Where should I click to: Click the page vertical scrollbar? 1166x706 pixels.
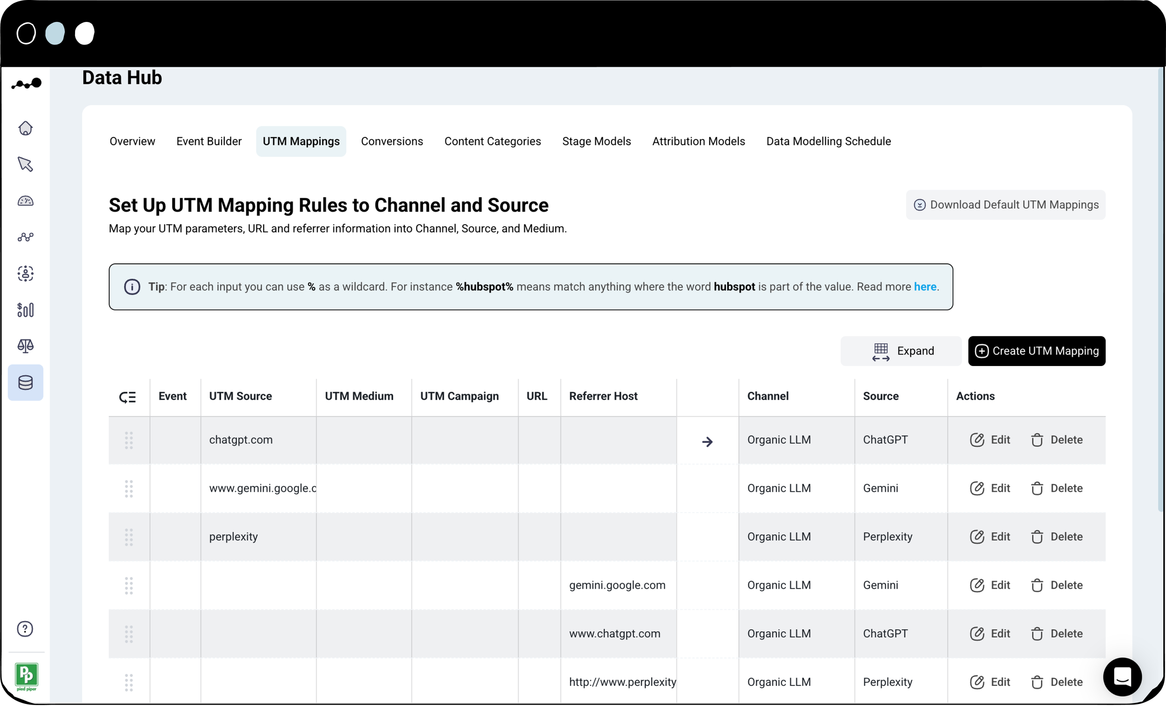pos(1161,289)
